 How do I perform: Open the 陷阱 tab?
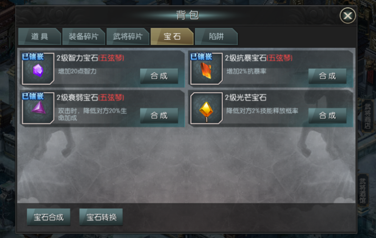coord(216,37)
